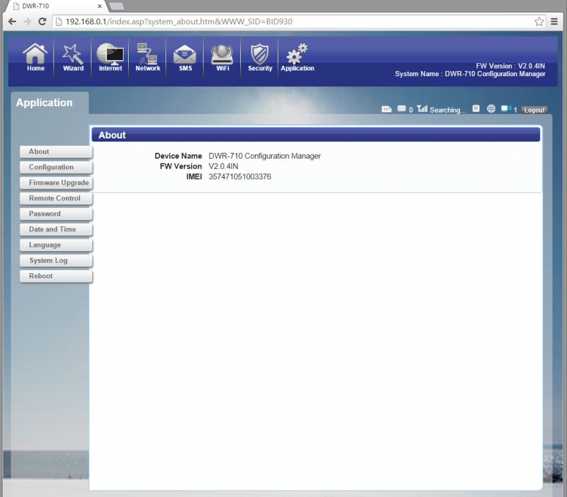Close the DWR-710 browser tab
Viewport: 567px width, 497px height.
coord(99,6)
